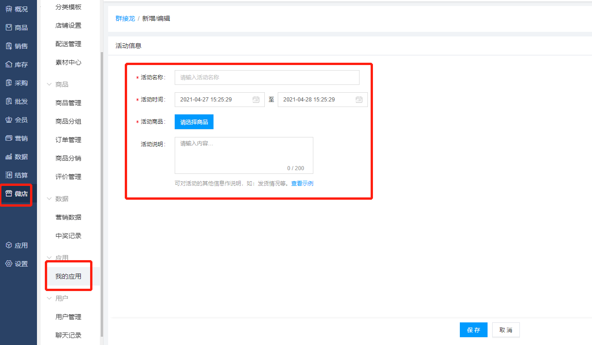Viewport: 592px width, 345px height.
Task: Open the calendar icon on the start date field
Action: (x=256, y=99)
